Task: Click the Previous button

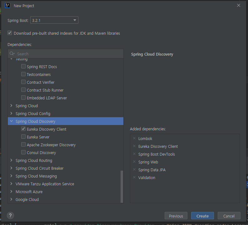Action: click(176, 216)
